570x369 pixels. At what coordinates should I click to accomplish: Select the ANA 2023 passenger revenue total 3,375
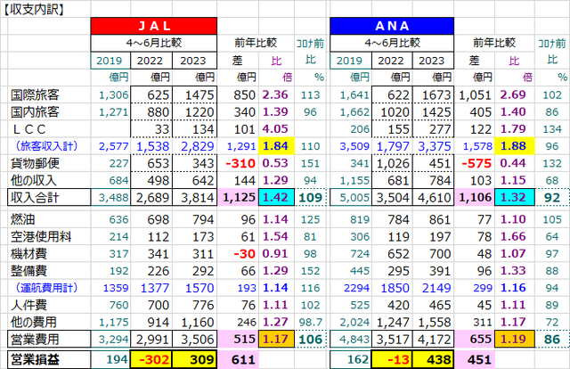(x=435, y=146)
